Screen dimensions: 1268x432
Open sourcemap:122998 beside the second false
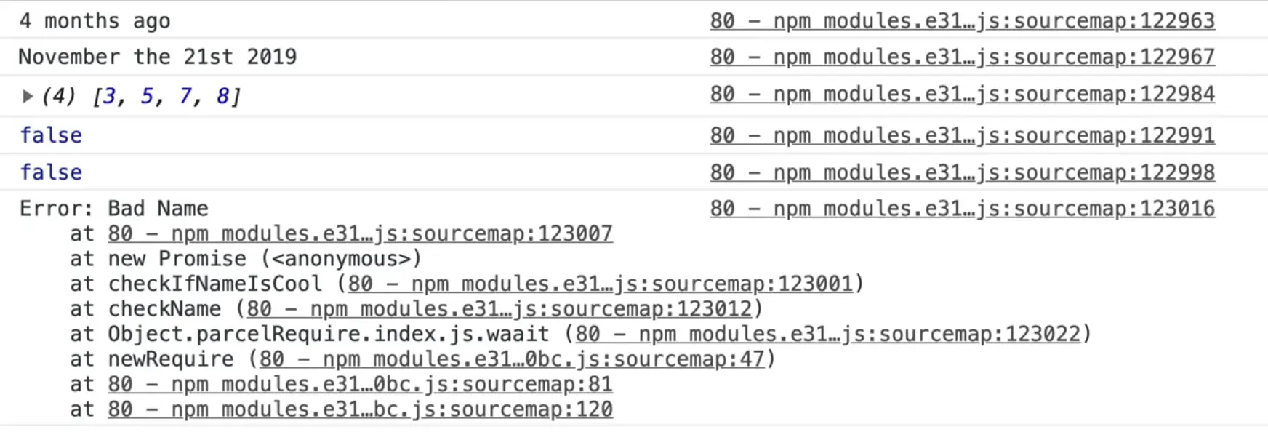coord(962,172)
